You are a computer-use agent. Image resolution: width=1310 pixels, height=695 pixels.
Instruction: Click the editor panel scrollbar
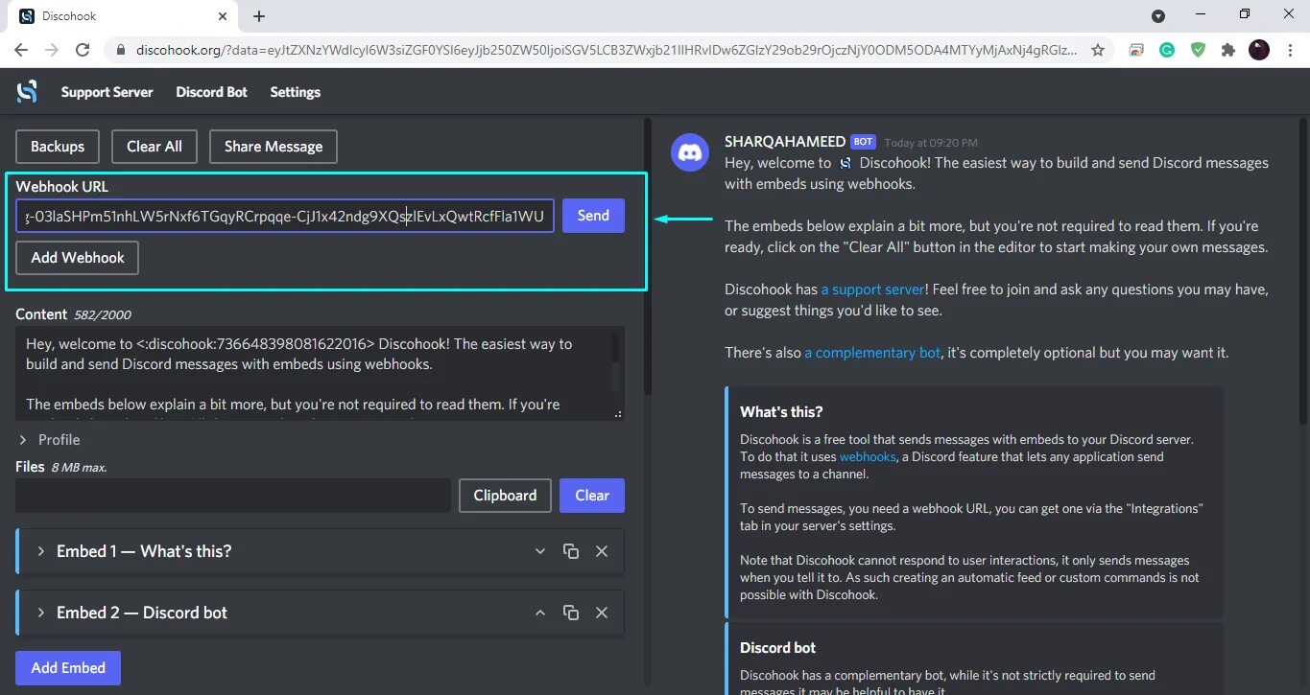pos(648,255)
